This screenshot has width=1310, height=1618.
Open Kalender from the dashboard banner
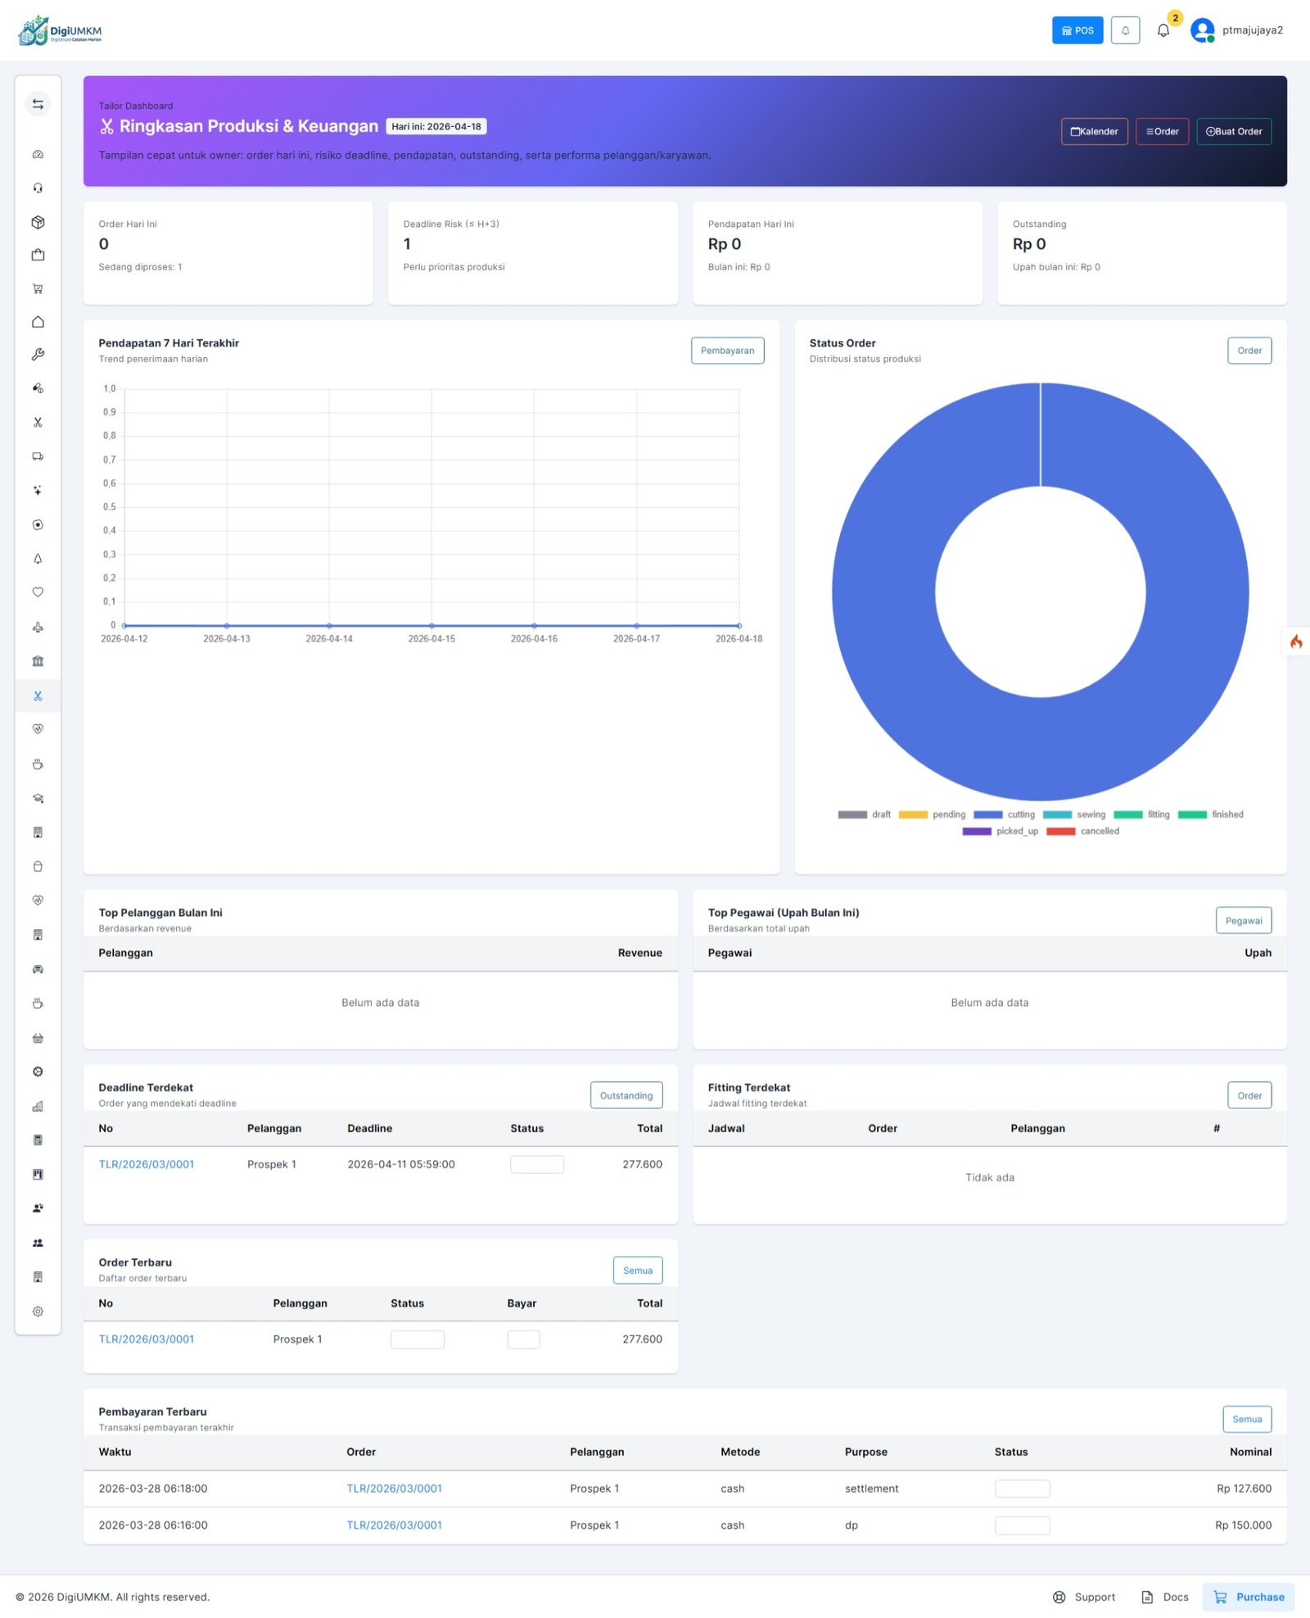point(1094,131)
